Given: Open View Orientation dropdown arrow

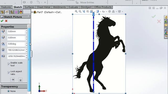Looking at the screenshot, I should click(94, 11).
